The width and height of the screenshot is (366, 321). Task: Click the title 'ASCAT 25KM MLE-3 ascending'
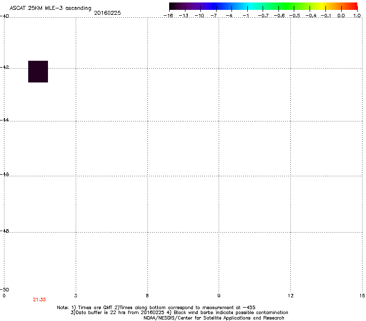[50, 8]
